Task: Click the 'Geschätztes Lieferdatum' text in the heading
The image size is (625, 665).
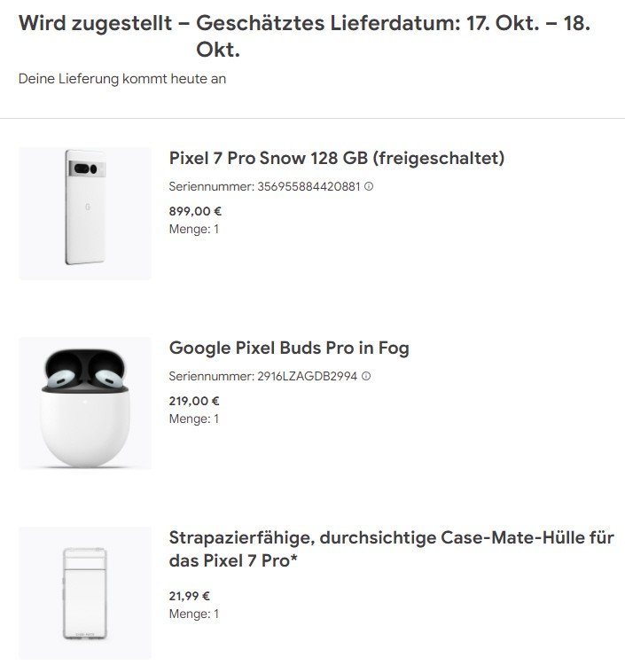Action: (328, 24)
